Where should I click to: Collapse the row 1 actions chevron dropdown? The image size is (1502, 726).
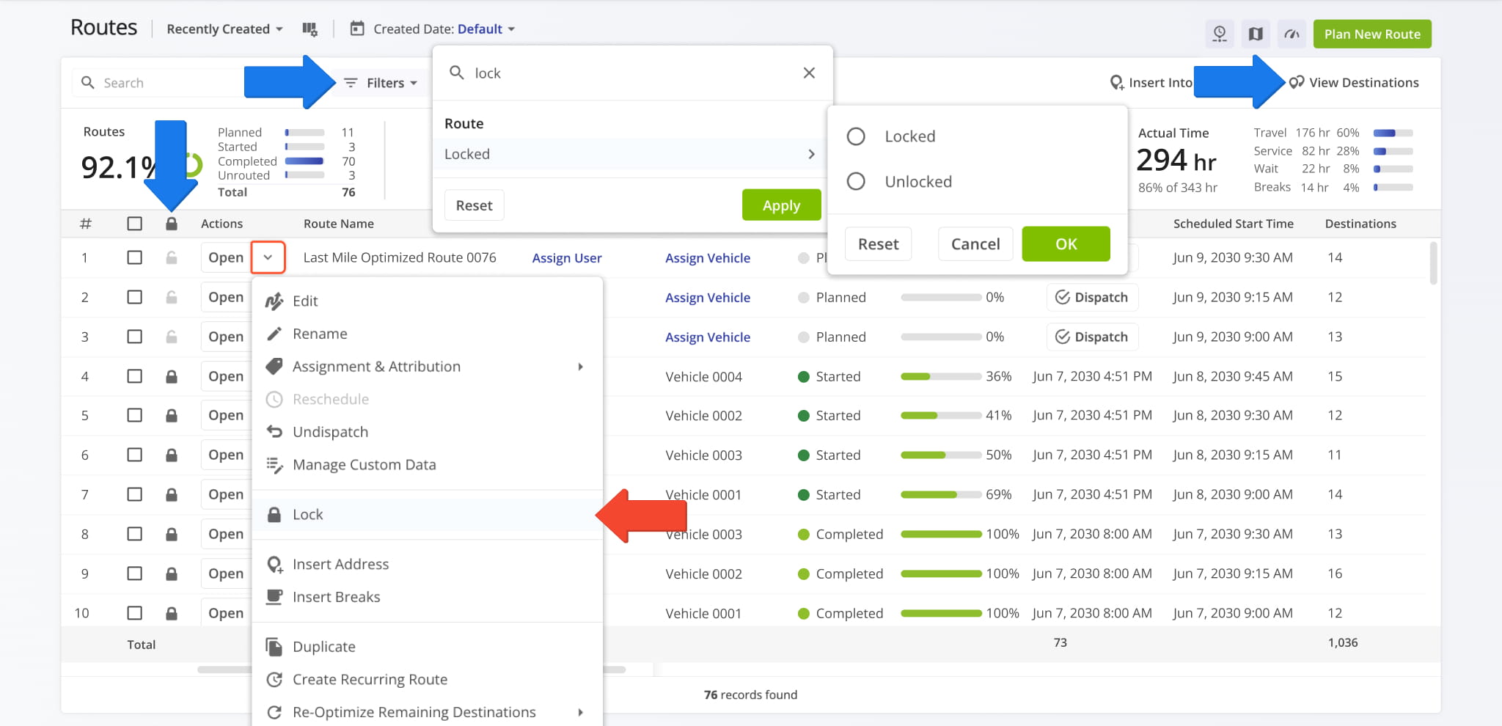click(268, 257)
